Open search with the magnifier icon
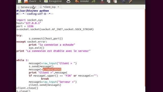 tap(124, 1)
